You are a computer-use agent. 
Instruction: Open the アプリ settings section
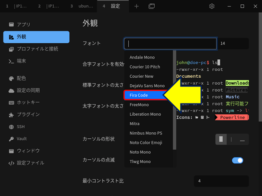click(36, 24)
